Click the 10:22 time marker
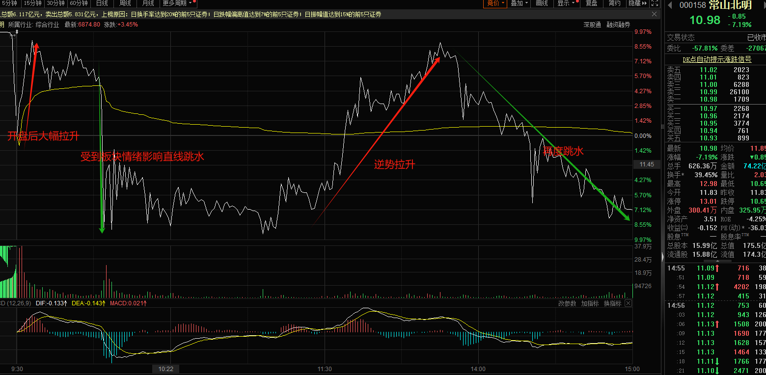This screenshot has width=766, height=375. 166,369
